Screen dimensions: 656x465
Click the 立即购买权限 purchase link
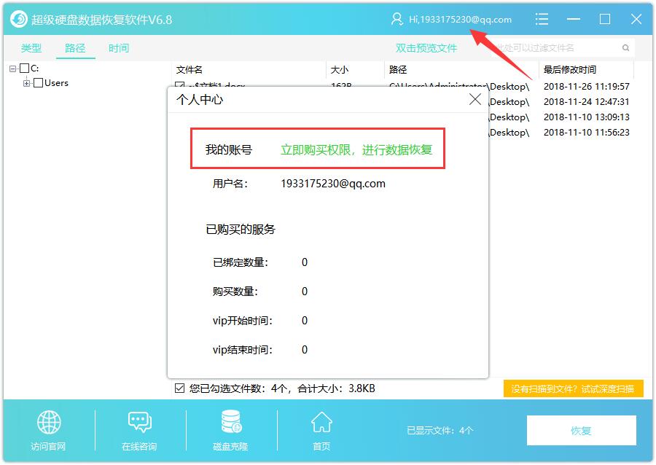pos(356,149)
